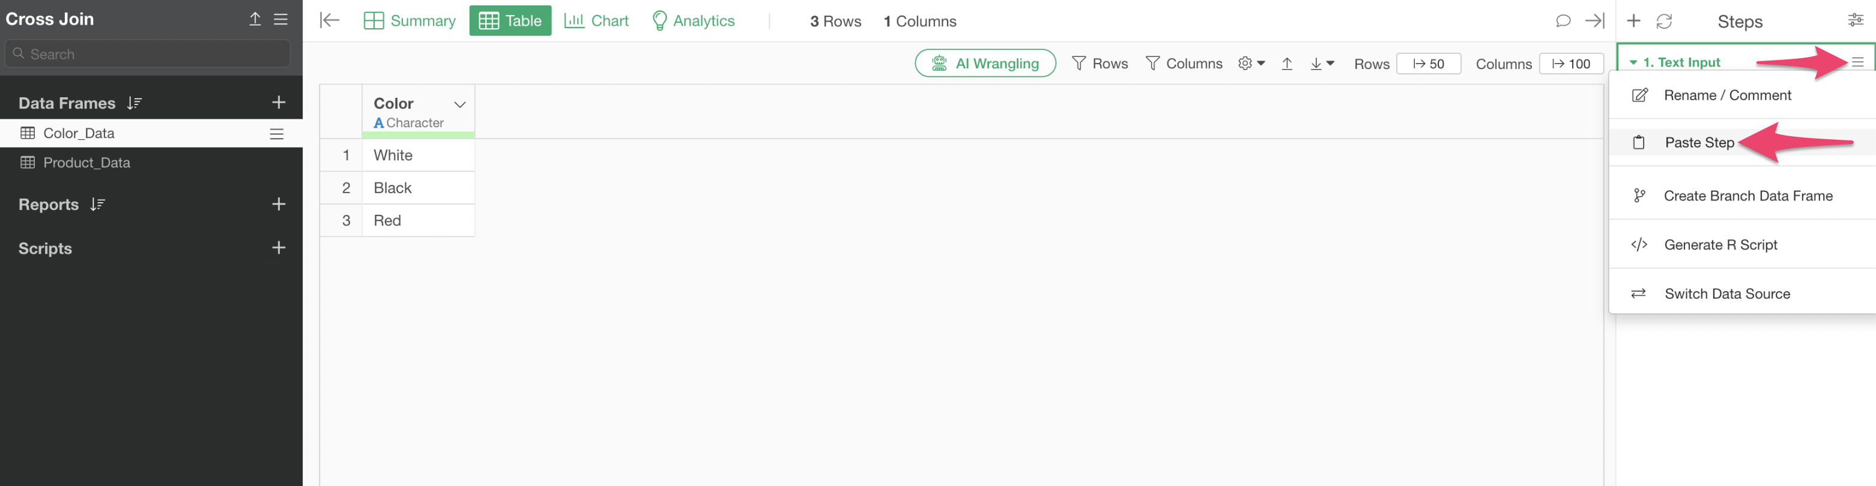Viewport: 1876px width, 486px height.
Task: Open Steps settings sliders icon
Action: (1856, 20)
